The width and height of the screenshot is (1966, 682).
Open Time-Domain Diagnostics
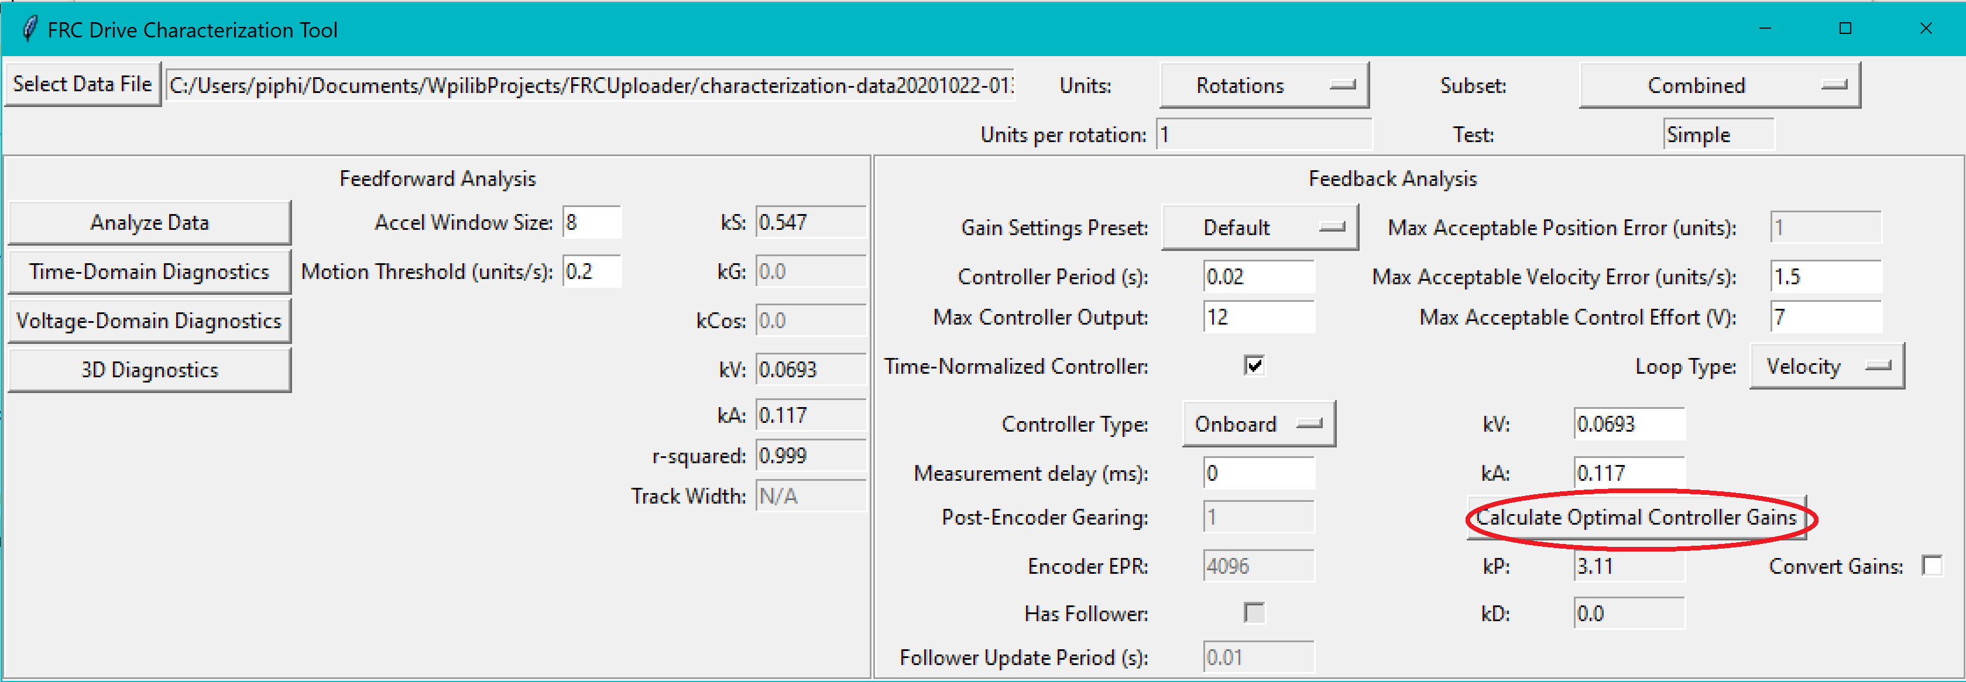pyautogui.click(x=150, y=271)
